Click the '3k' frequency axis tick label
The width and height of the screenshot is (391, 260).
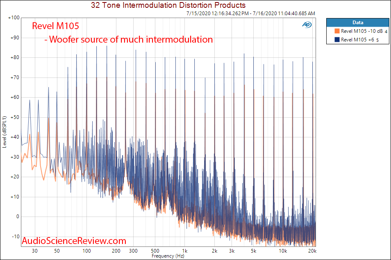click(232, 251)
